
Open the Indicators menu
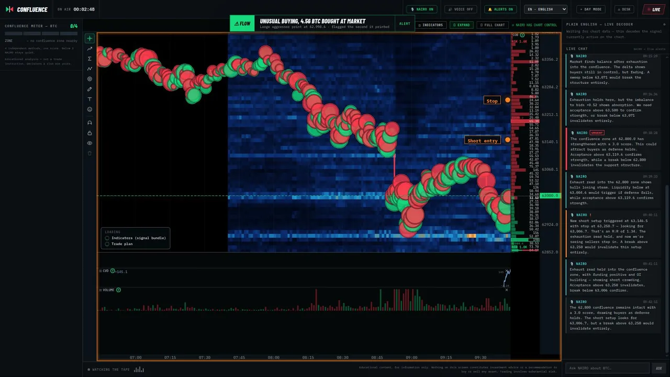click(x=430, y=25)
